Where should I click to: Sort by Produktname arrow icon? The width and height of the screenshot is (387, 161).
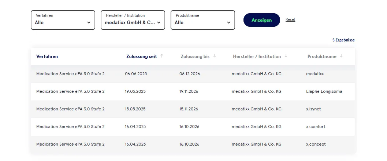341,56
